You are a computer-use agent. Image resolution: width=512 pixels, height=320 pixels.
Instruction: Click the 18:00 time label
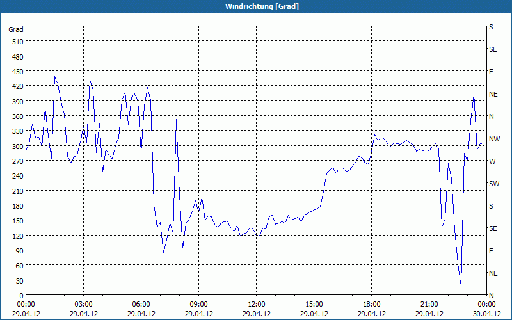coord(372,305)
